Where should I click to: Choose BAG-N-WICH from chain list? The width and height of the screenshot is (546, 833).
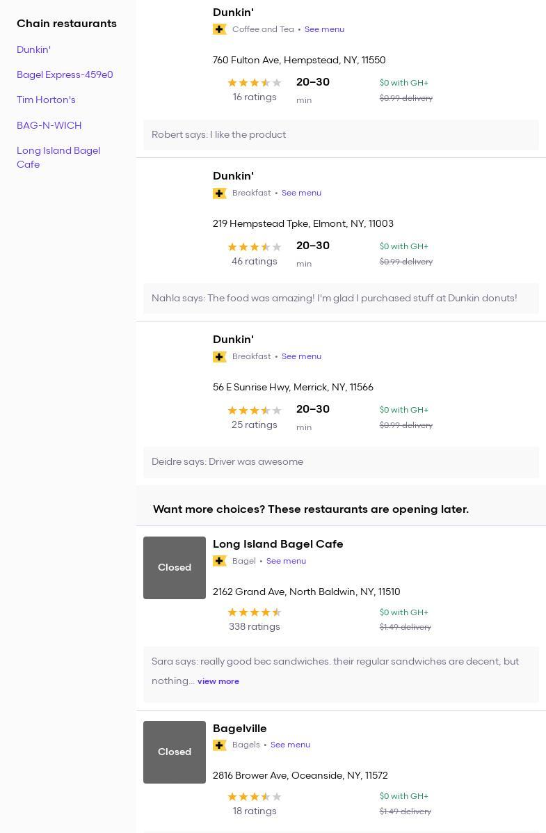(x=49, y=125)
